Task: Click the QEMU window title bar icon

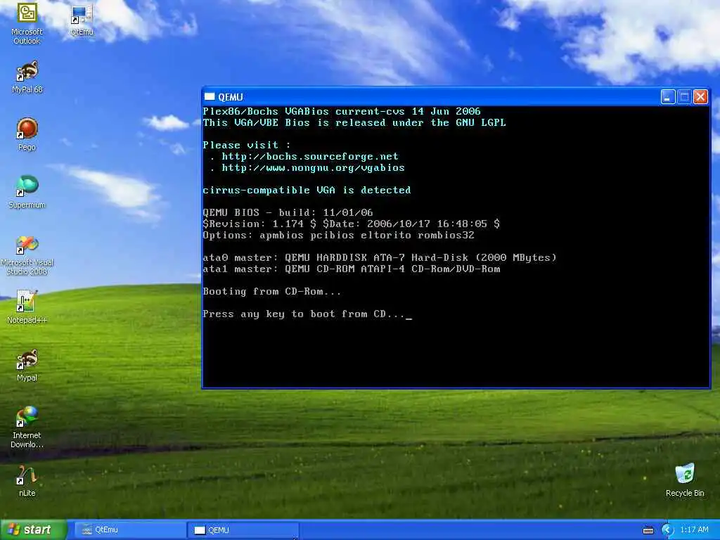Action: click(x=210, y=97)
